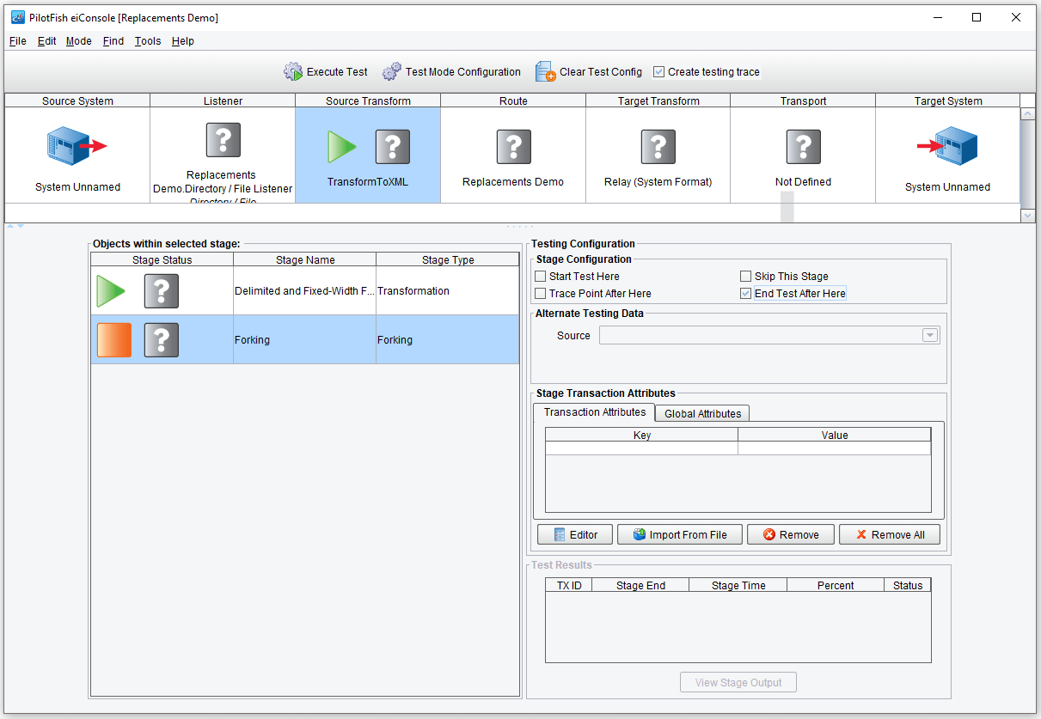
Task: Click the View Stage Output button
Action: pyautogui.click(x=738, y=683)
